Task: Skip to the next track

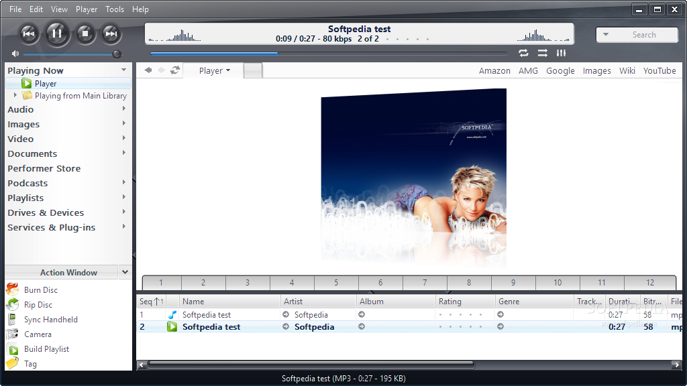Action: (x=111, y=34)
